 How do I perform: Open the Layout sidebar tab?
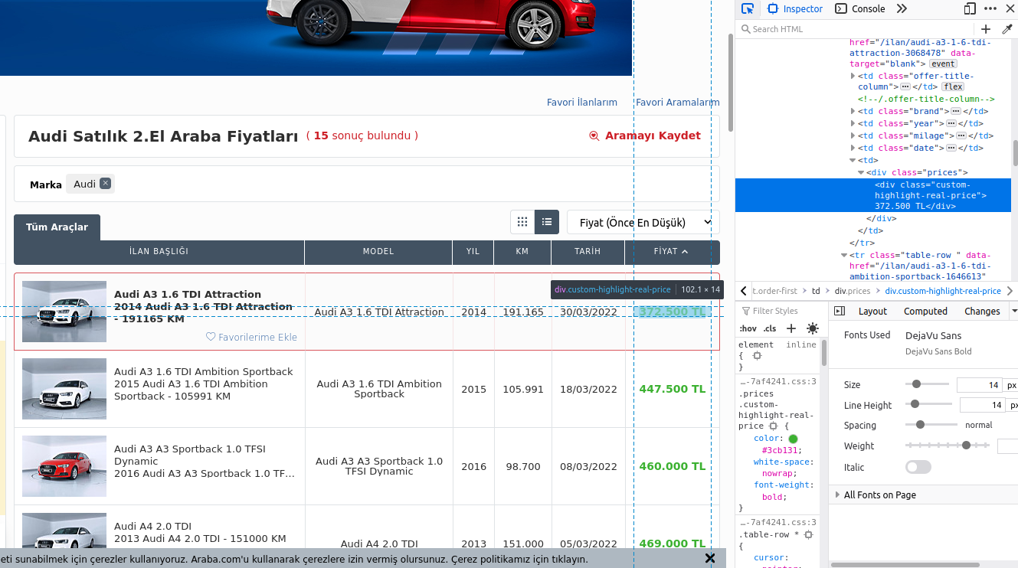coord(872,311)
